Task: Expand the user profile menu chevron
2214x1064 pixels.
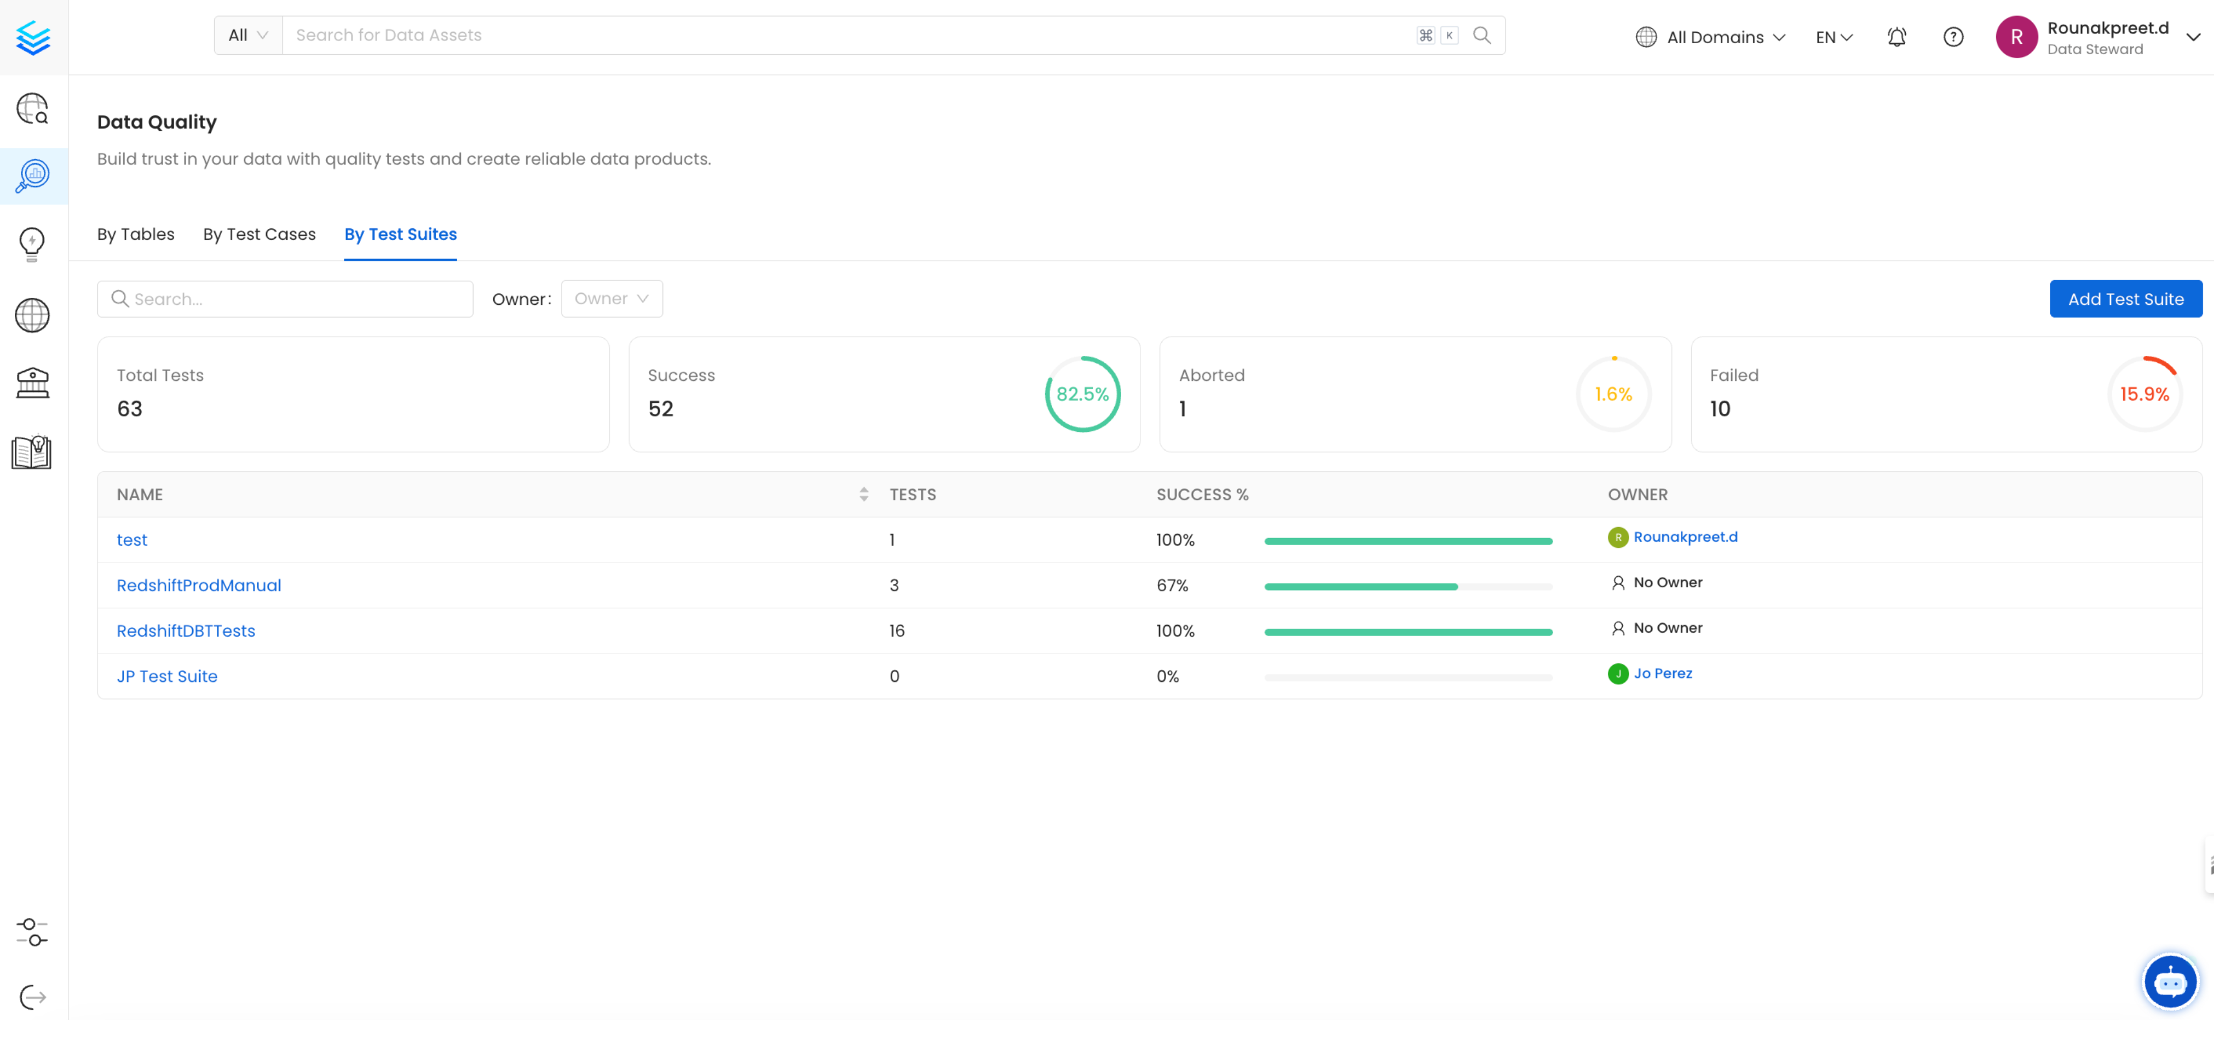Action: pos(2193,37)
